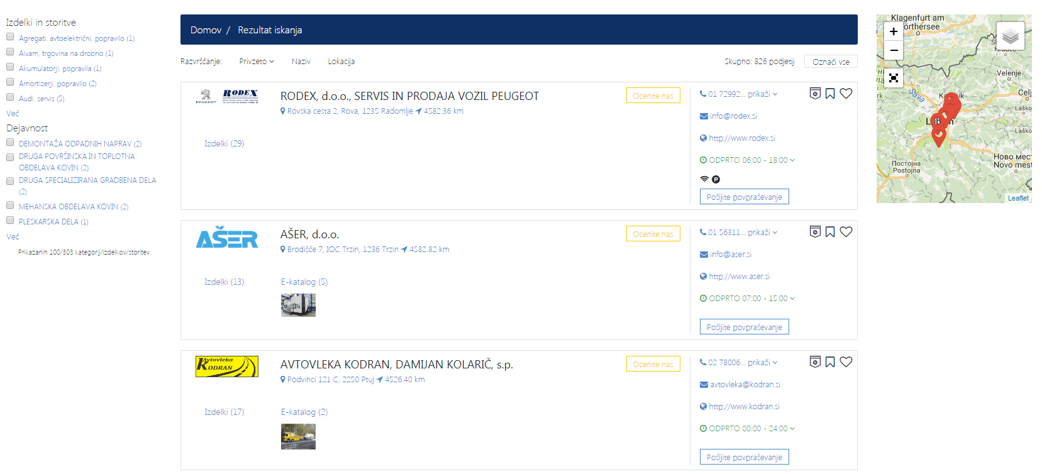Sort results by Naziv
Image resolution: width=1042 pixels, height=474 pixels.
pyautogui.click(x=301, y=62)
